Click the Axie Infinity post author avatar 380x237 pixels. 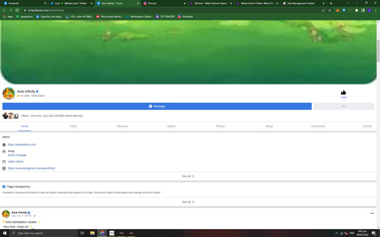(6, 214)
